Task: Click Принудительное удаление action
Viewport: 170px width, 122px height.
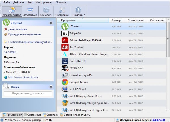Action: point(24,34)
